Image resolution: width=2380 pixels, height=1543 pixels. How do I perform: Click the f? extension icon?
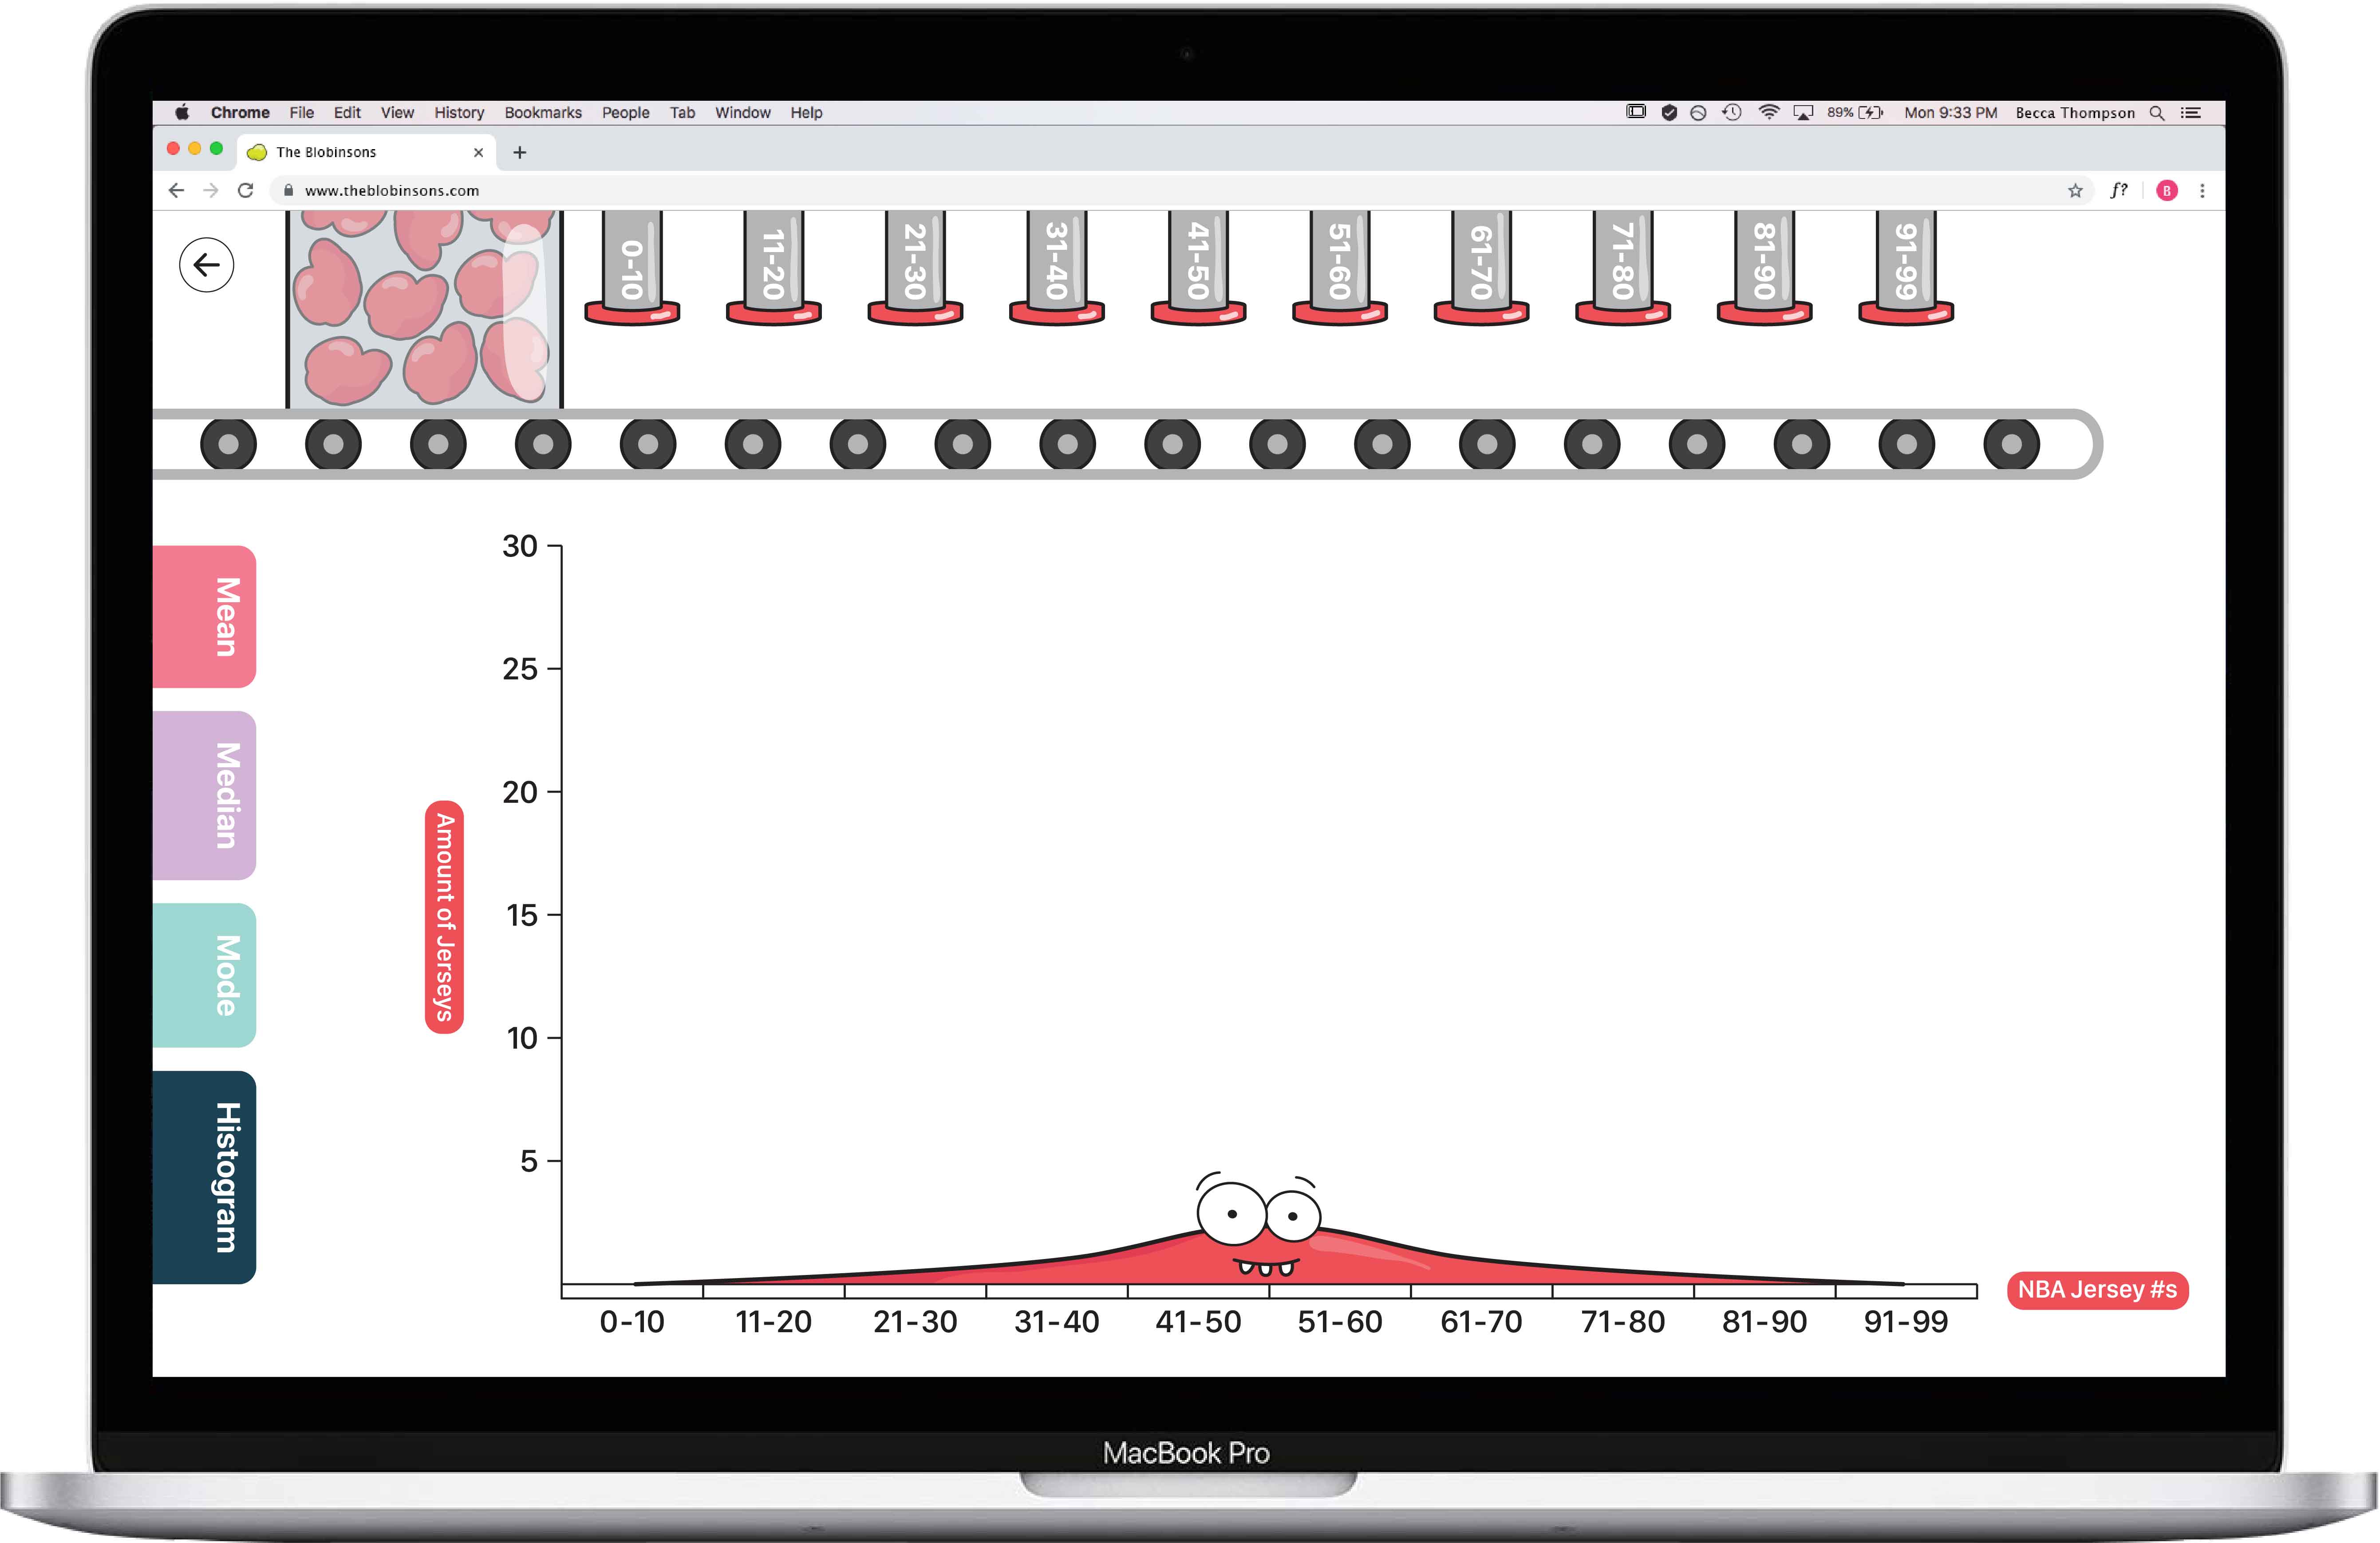pos(2118,190)
